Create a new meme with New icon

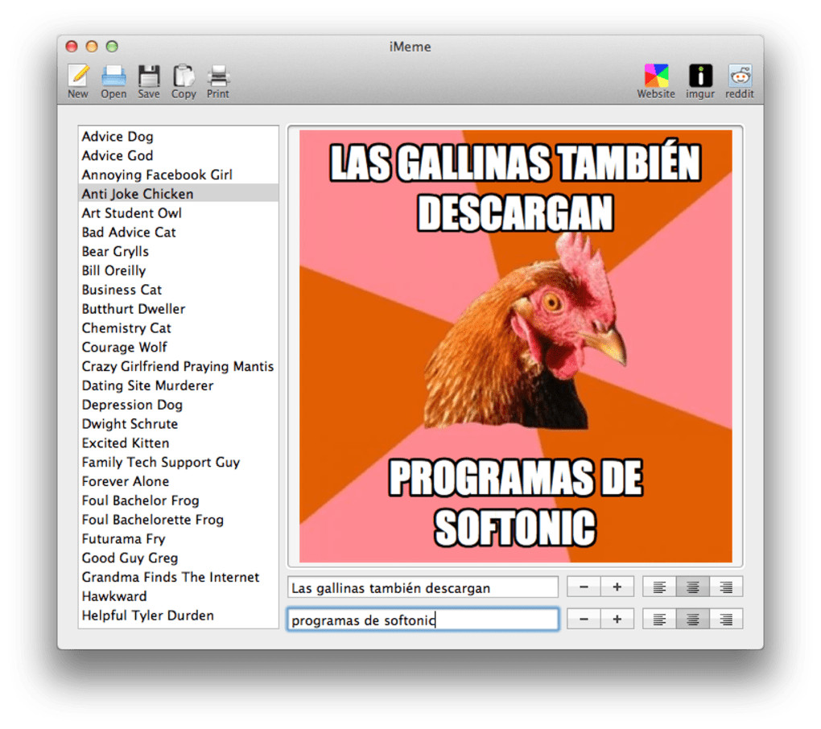(x=78, y=80)
